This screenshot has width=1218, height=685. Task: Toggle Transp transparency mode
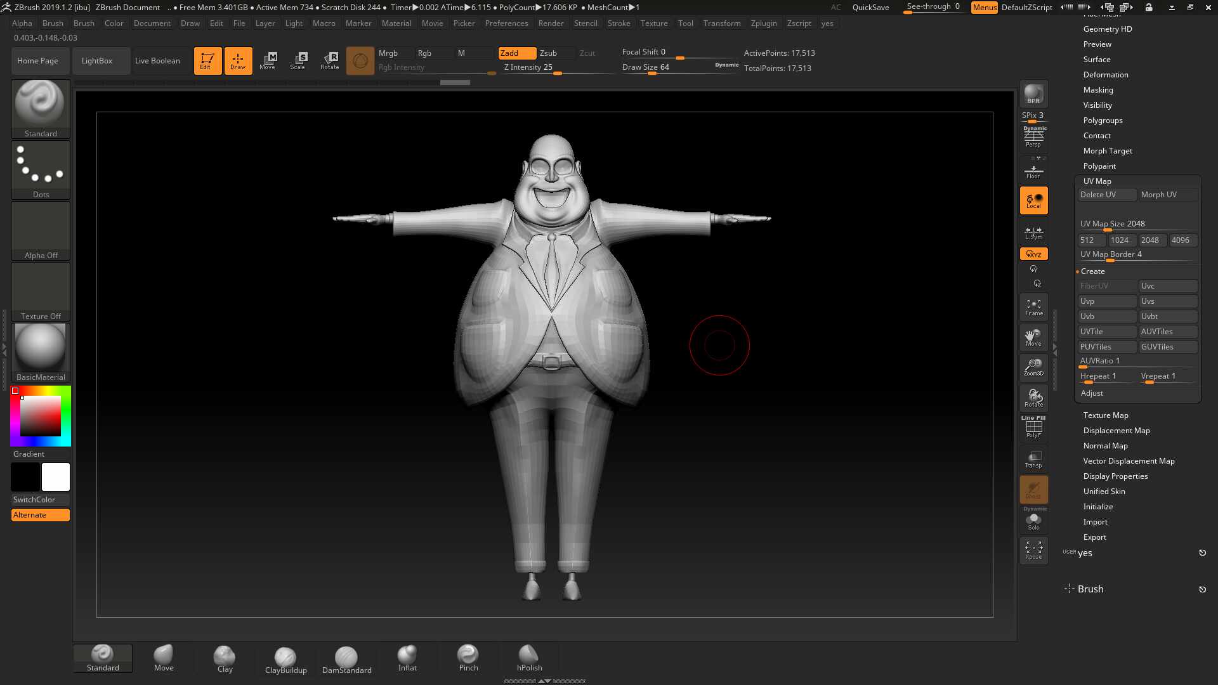[1033, 459]
